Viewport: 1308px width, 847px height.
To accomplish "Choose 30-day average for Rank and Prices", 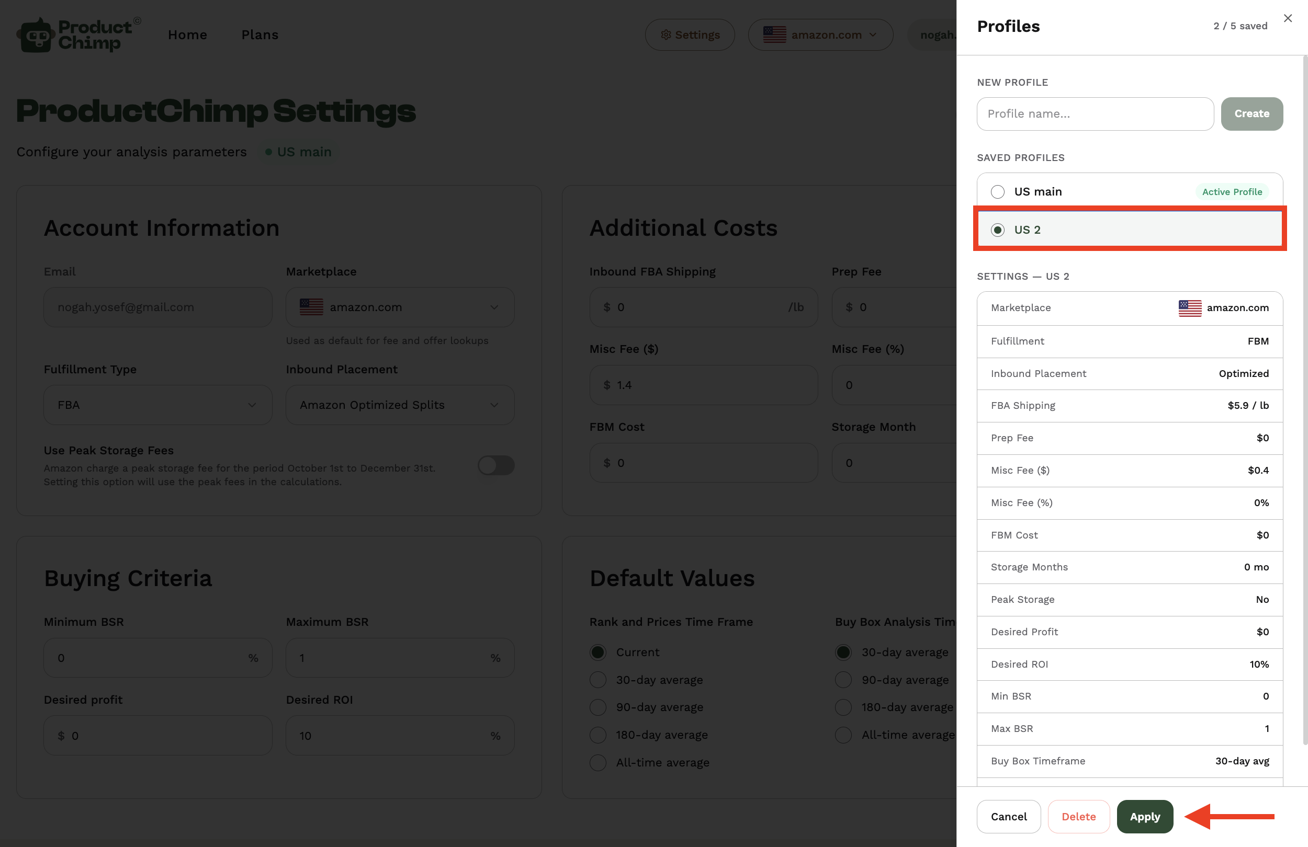I will coord(598,680).
